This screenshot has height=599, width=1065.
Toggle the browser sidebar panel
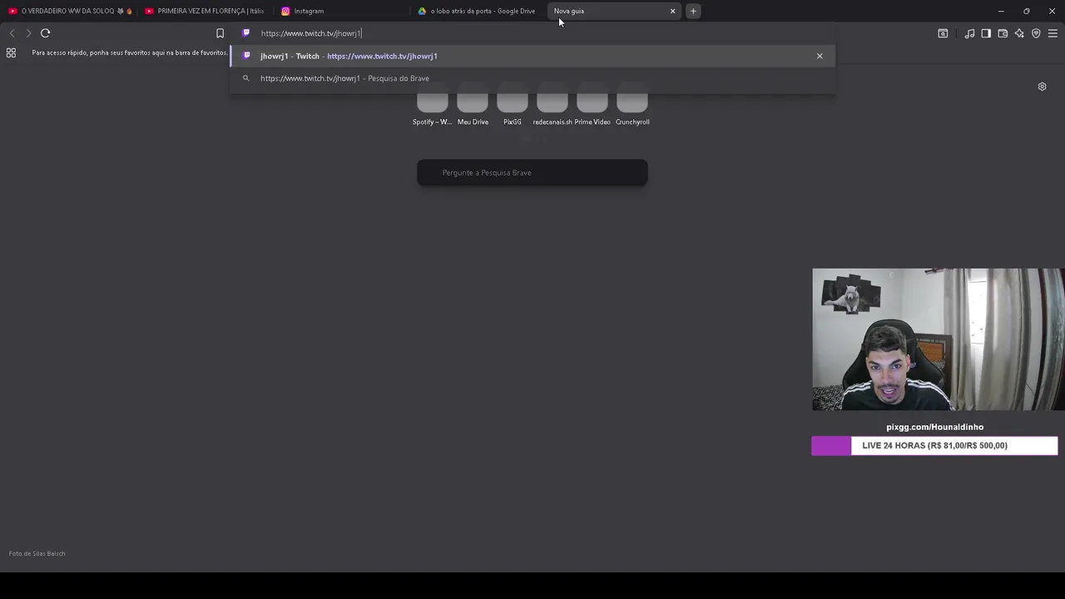tap(986, 33)
